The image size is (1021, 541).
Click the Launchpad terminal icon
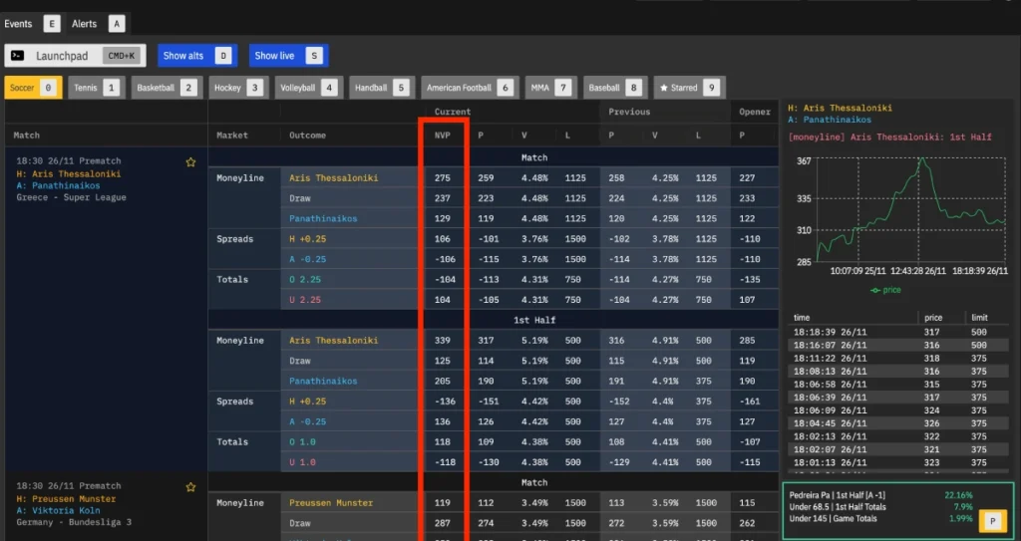(18, 56)
